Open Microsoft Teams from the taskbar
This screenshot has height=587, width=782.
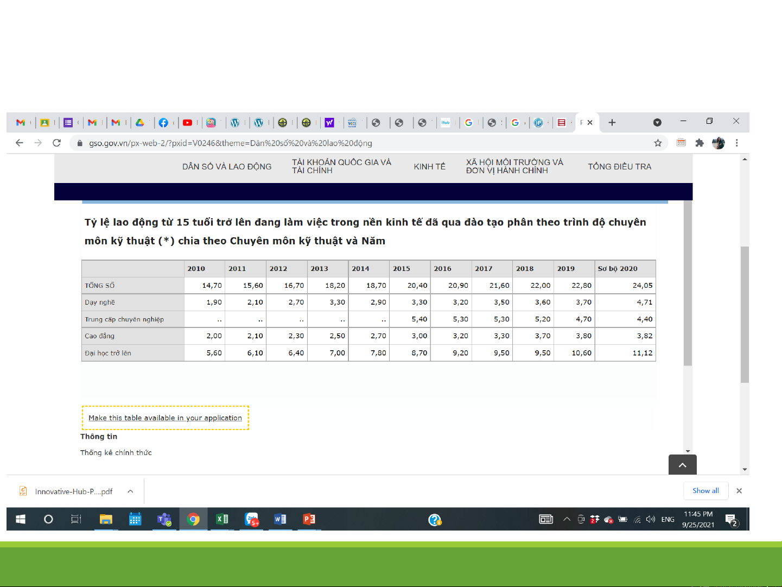[164, 519]
